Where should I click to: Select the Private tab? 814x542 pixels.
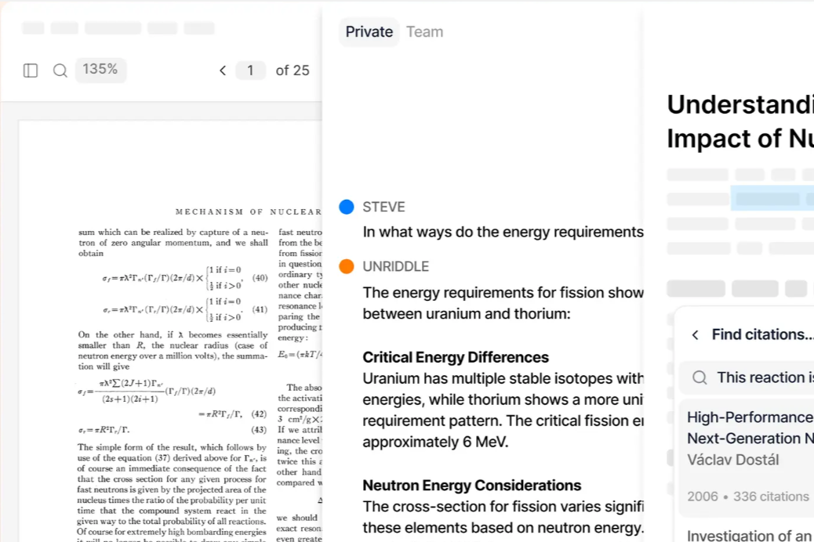[369, 31]
